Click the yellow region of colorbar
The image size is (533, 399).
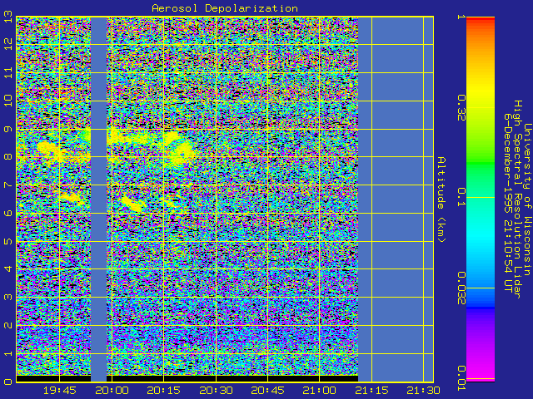tap(481, 91)
